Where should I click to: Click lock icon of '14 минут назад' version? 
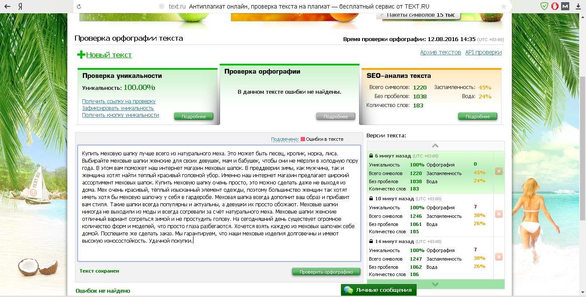coord(371,241)
